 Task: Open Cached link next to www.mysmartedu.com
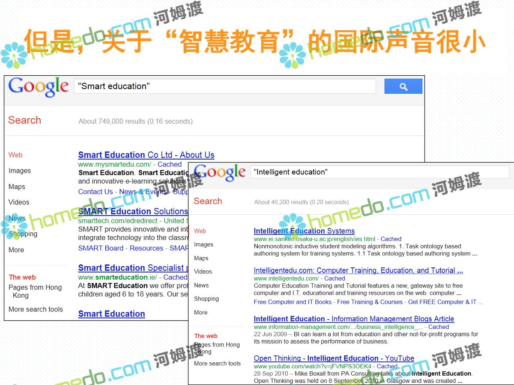pyautogui.click(x=170, y=164)
